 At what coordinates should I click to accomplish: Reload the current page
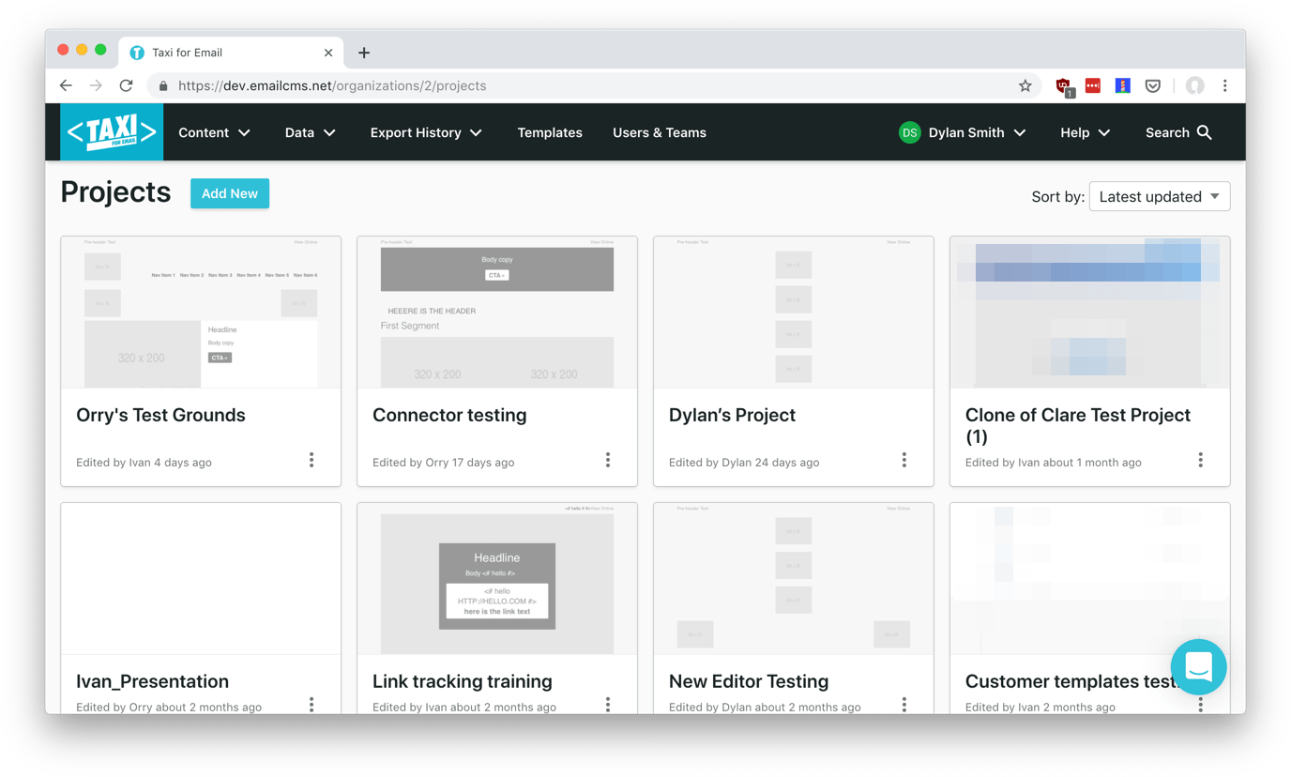coord(126,85)
